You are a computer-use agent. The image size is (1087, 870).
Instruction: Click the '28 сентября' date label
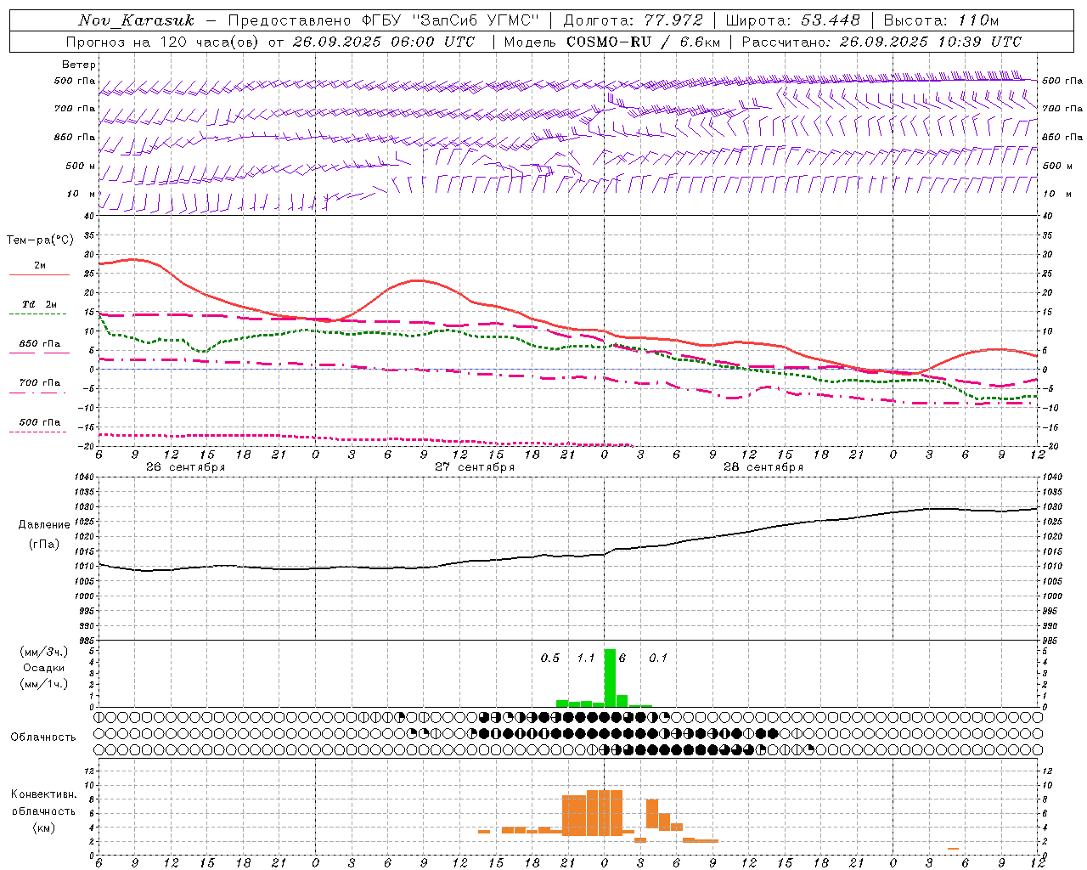(x=763, y=467)
